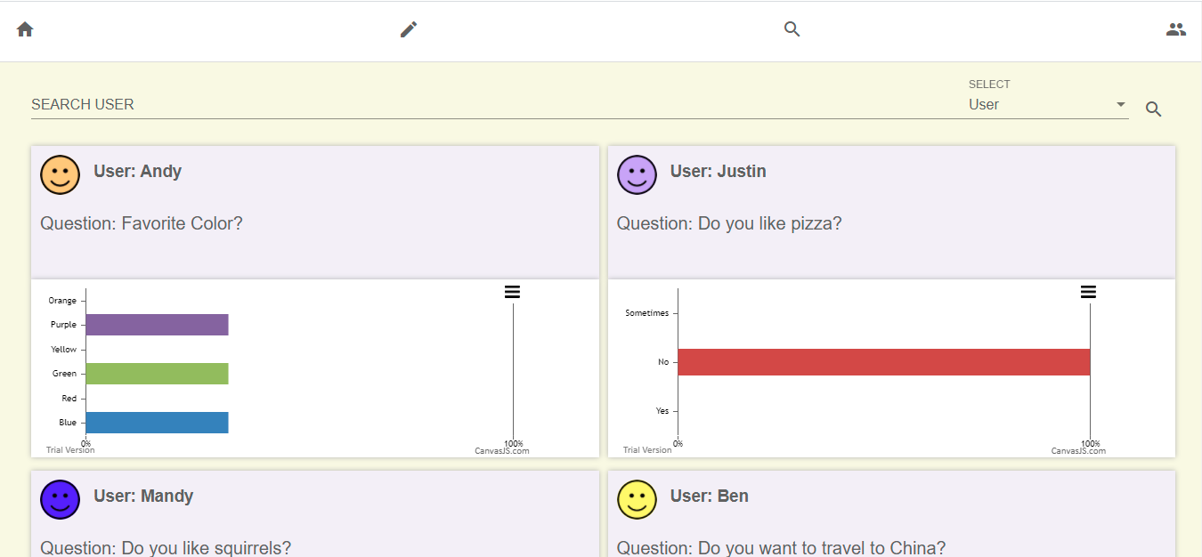Click Ben's yellow smiley avatar

pos(637,499)
